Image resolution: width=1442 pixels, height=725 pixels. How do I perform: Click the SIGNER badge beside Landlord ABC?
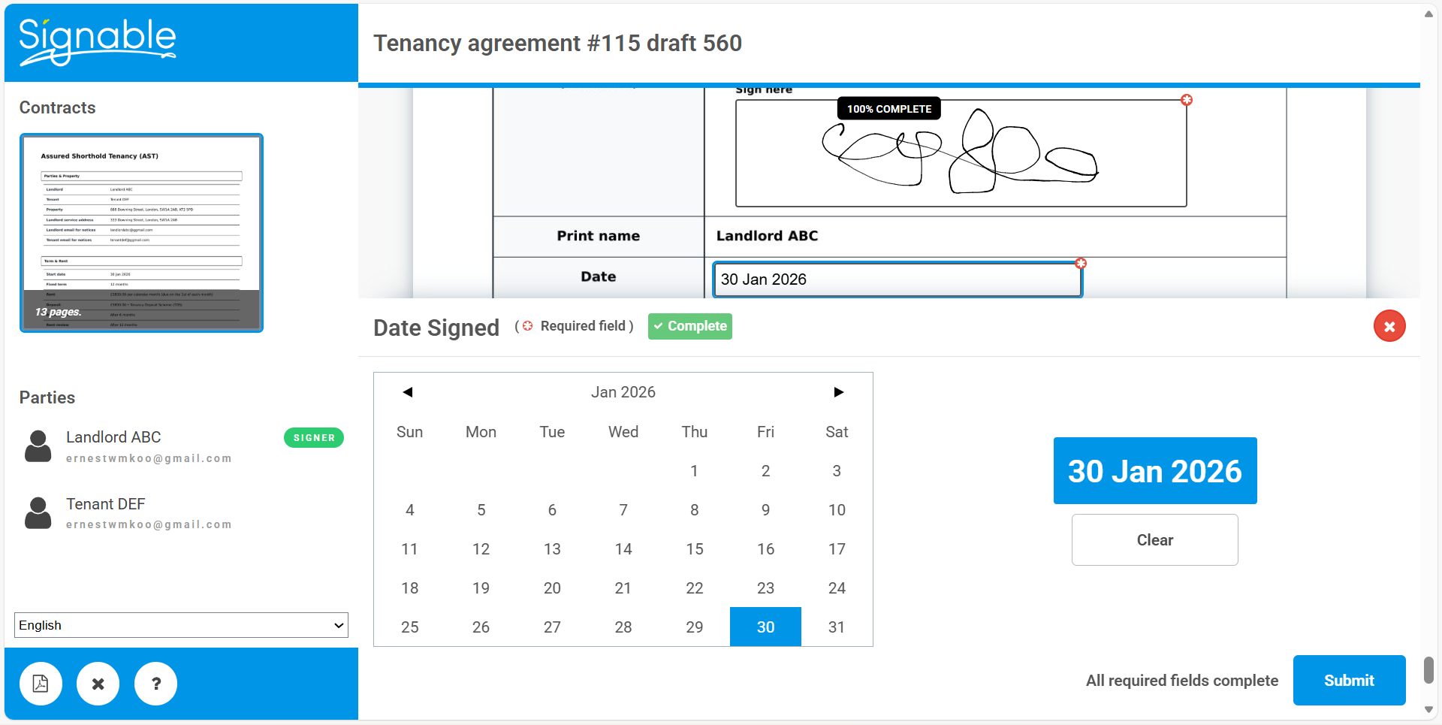tap(314, 437)
